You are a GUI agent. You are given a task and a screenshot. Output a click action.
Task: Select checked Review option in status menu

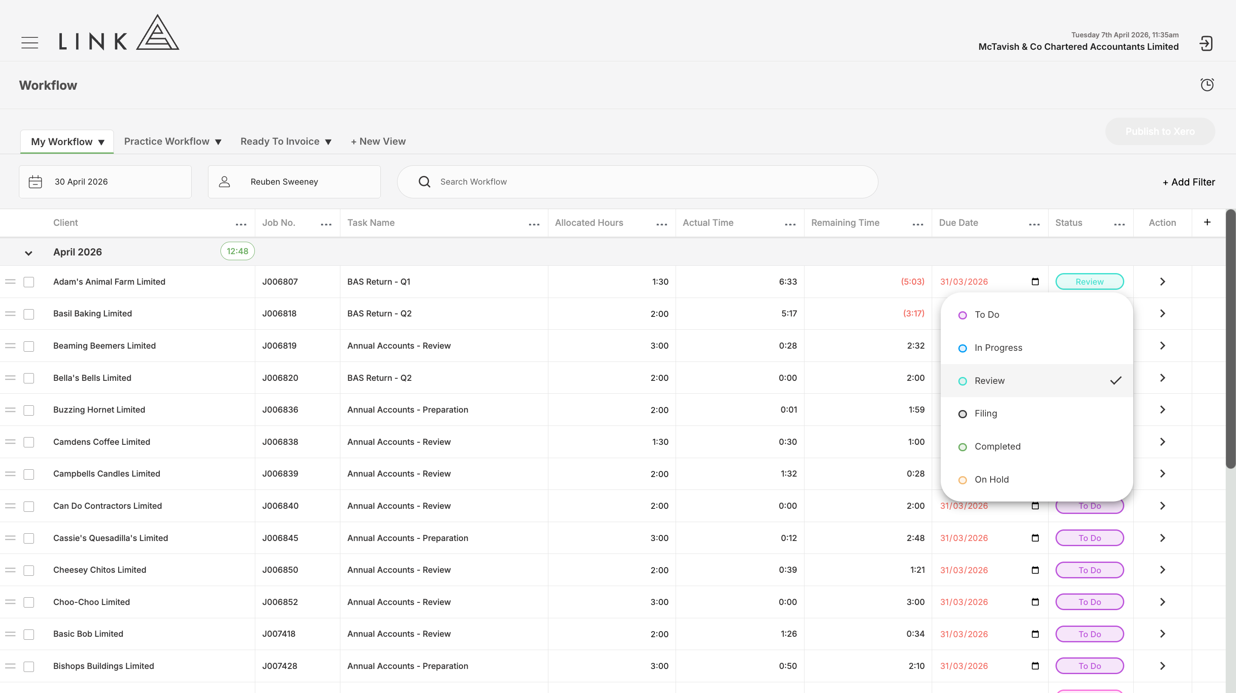tap(1037, 380)
